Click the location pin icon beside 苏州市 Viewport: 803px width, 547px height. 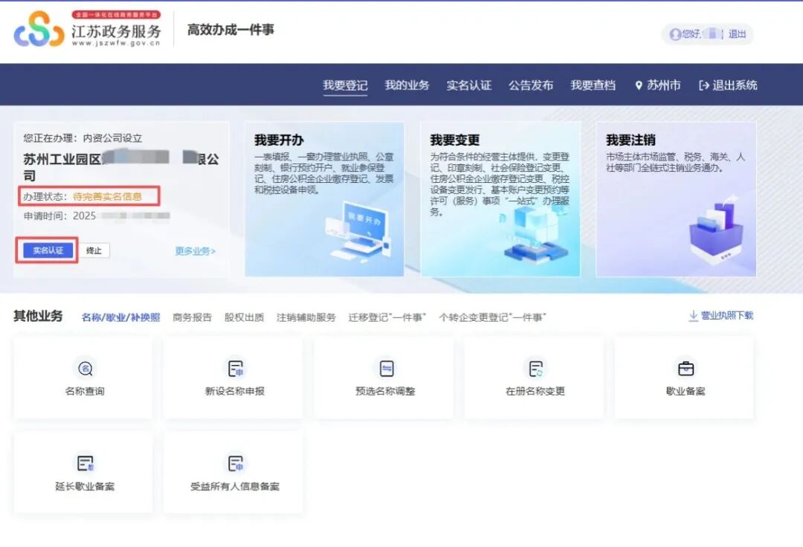(x=639, y=85)
